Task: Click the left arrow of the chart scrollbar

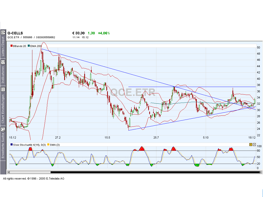Action: click(8, 172)
